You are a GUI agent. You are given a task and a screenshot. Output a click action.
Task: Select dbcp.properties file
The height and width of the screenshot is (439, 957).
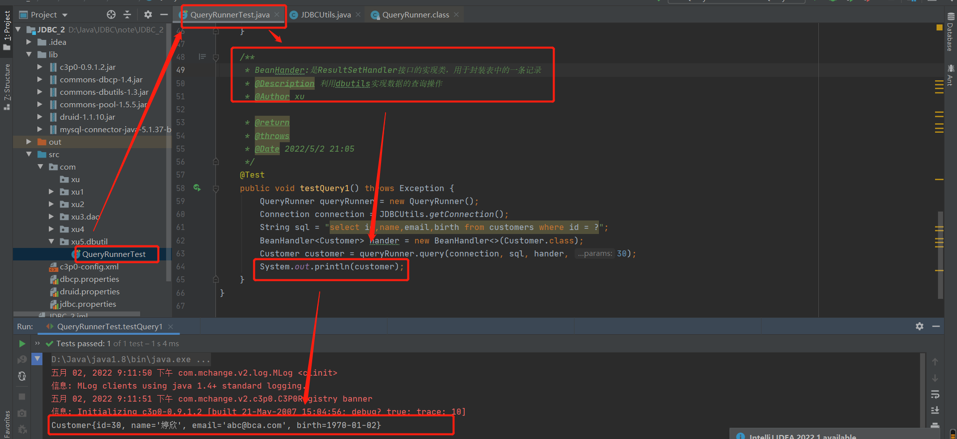pos(89,279)
